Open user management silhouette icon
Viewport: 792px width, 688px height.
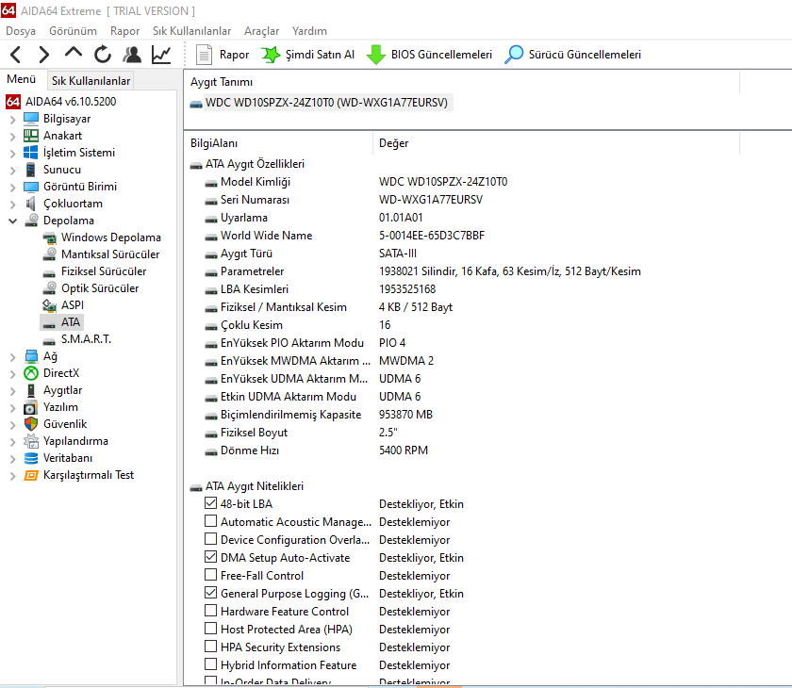coord(132,55)
